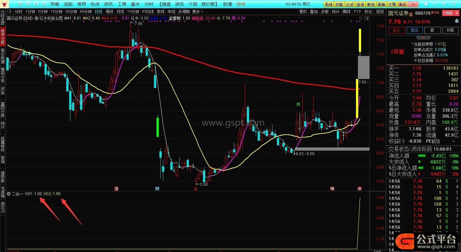461x252 pixels.
Task: Switch to 1分钟 period
Action: pos(30,12)
